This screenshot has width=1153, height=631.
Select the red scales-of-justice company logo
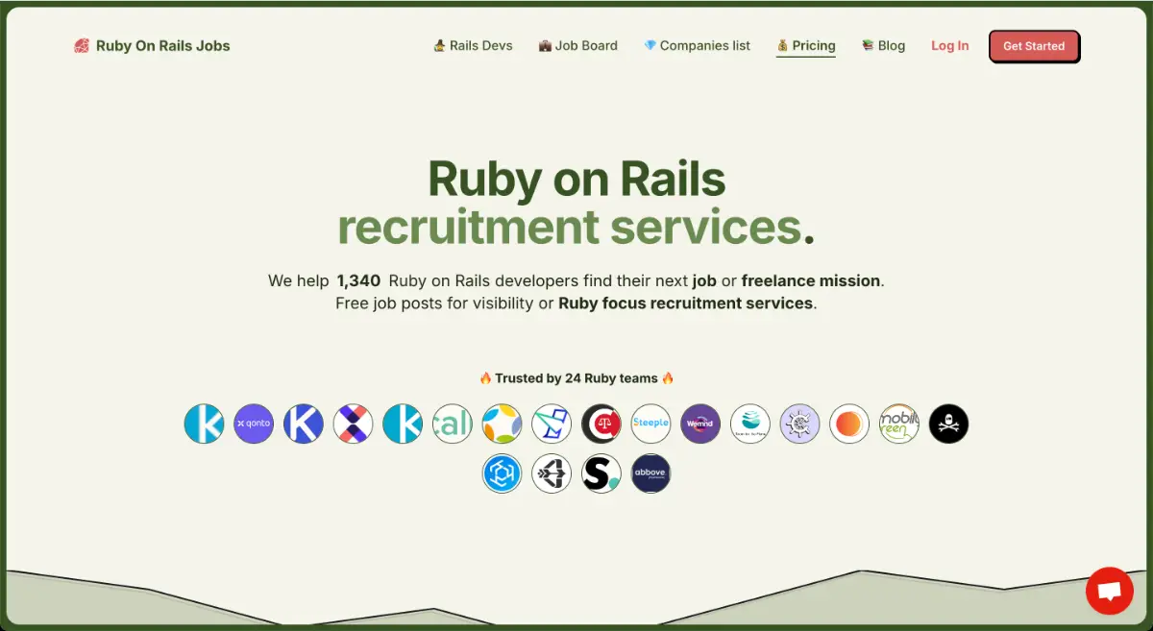tap(601, 424)
